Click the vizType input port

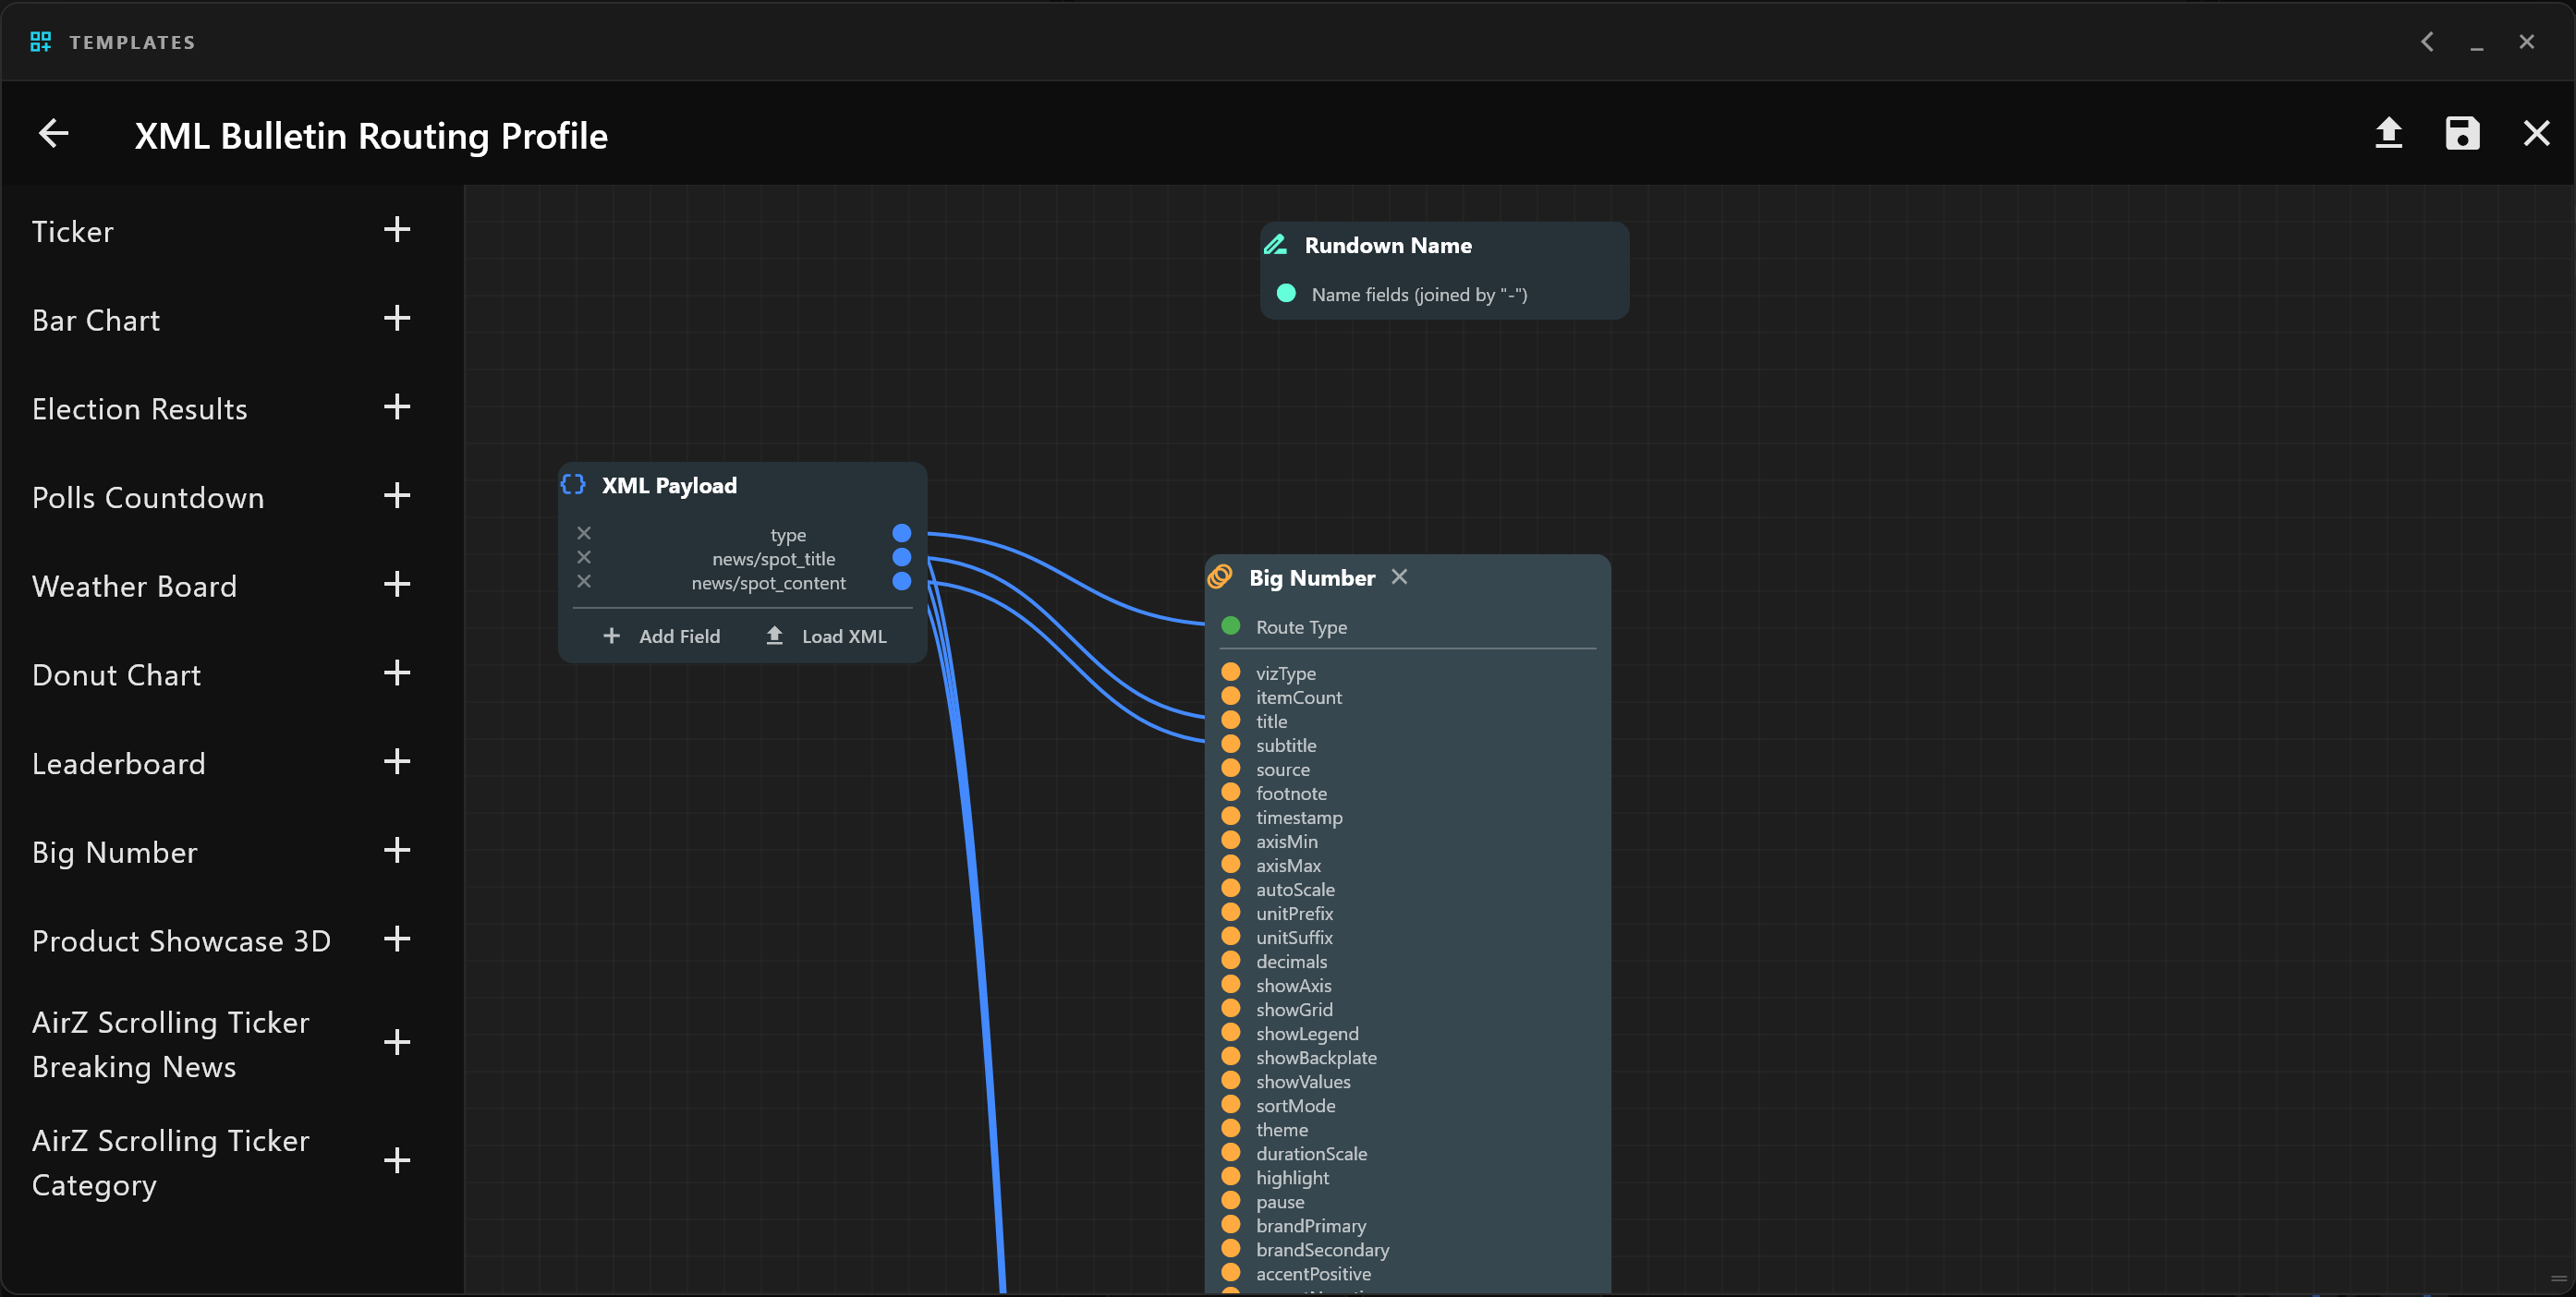point(1231,672)
